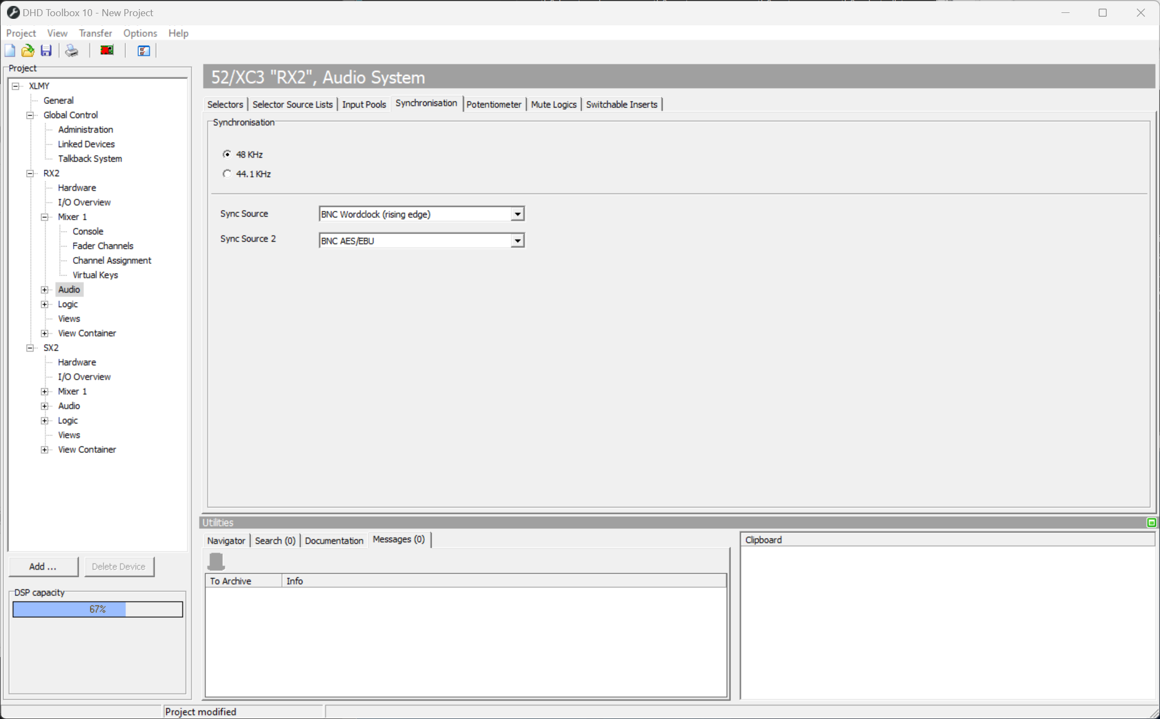Viewport: 1160px width, 719px height.
Task: Save the project using the floppy disk icon
Action: 46,50
